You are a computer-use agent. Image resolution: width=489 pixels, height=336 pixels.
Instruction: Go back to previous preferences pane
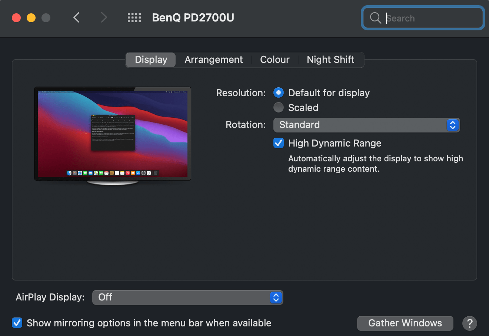coord(77,17)
